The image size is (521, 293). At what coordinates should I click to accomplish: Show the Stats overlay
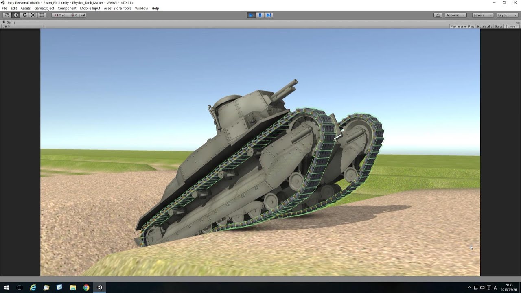tap(498, 26)
